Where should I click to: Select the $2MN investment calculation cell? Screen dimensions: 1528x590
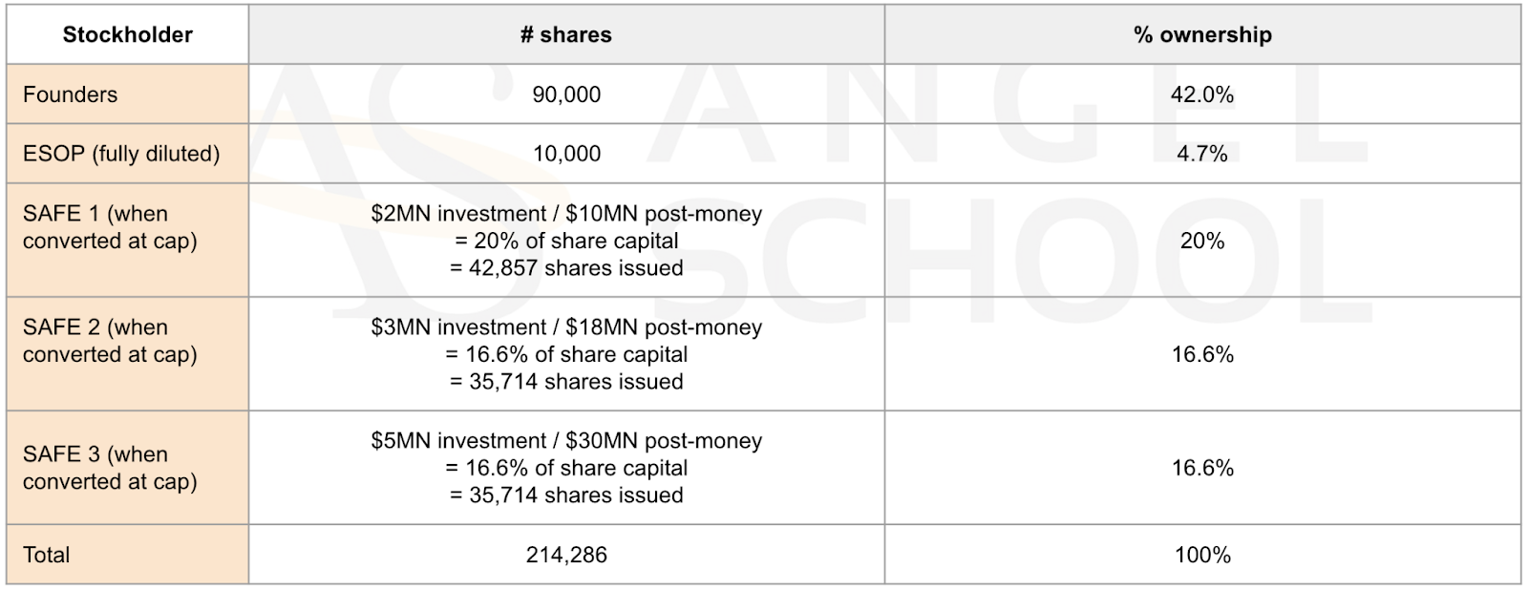coord(566,241)
